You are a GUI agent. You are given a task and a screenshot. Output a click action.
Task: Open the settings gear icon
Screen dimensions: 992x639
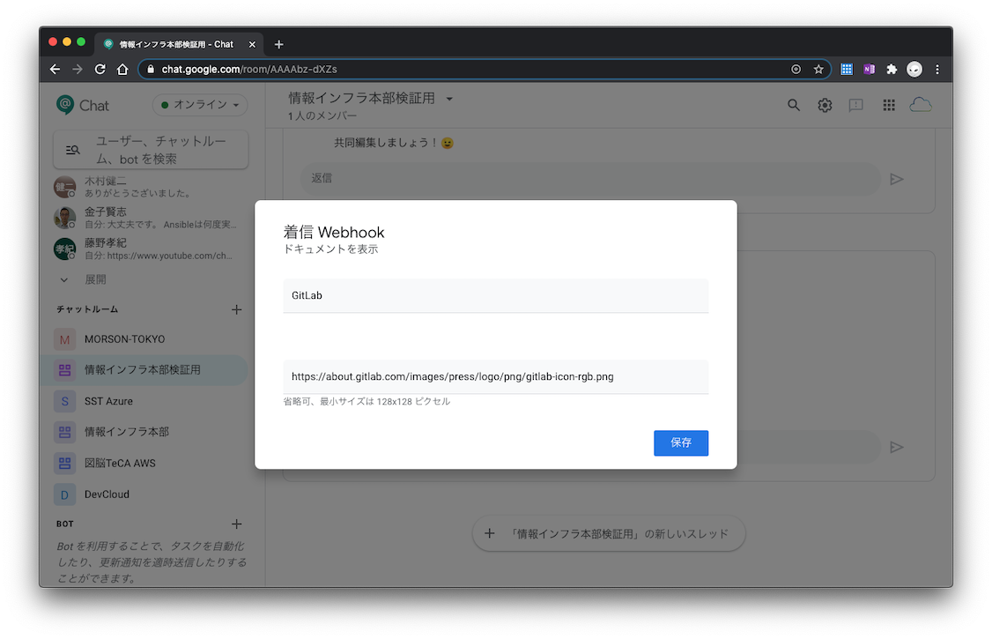(x=825, y=105)
